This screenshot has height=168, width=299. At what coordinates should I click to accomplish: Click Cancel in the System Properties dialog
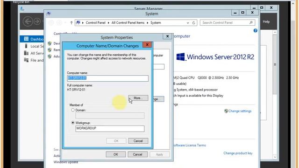tap(137, 154)
